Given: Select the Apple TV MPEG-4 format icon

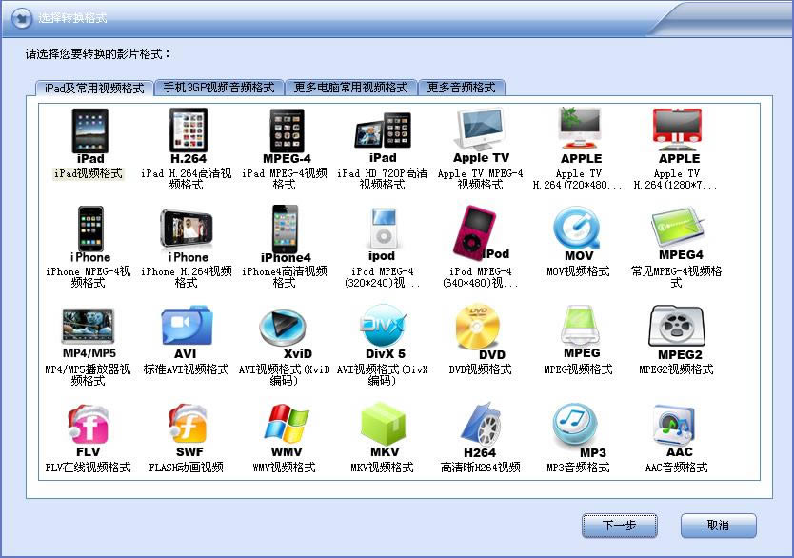Looking at the screenshot, I should click(x=481, y=136).
